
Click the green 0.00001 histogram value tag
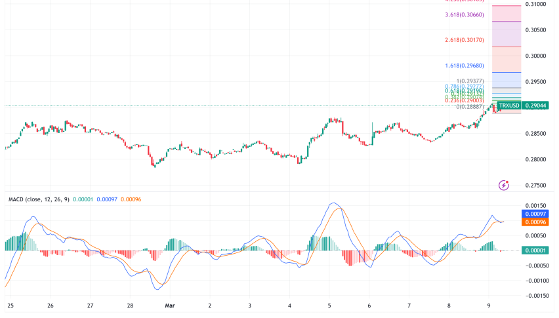(x=537, y=250)
